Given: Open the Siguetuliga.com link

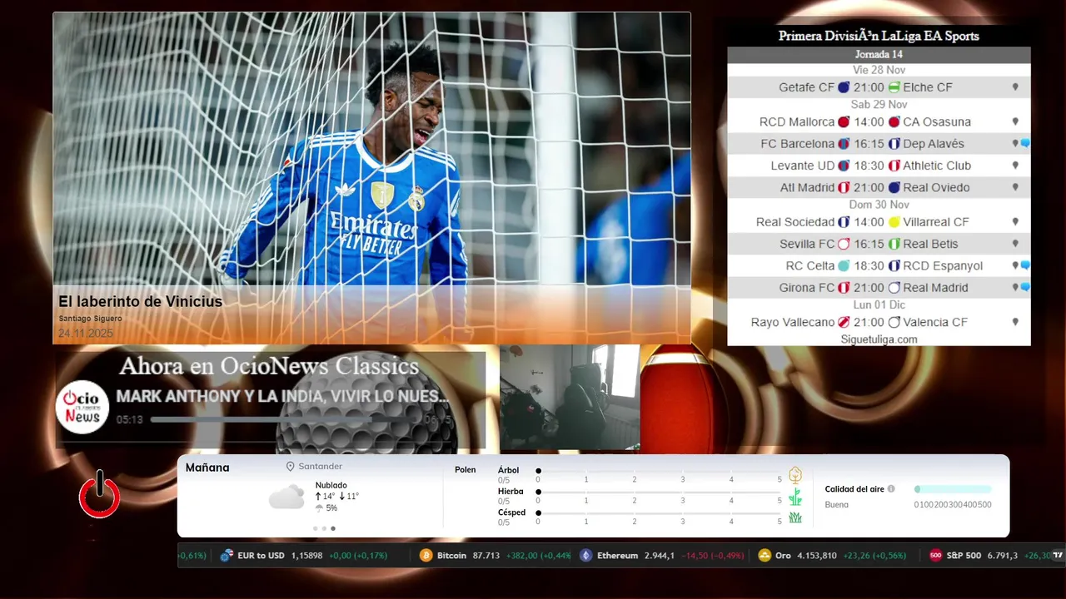Looking at the screenshot, I should (x=879, y=339).
